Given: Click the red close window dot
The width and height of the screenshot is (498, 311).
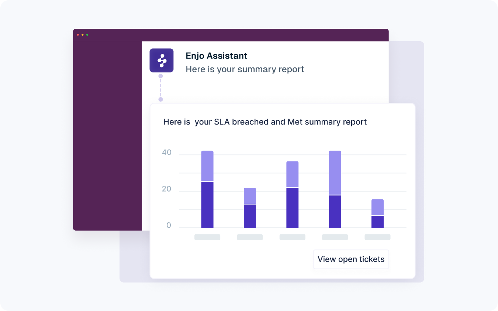Looking at the screenshot, I should click(78, 35).
